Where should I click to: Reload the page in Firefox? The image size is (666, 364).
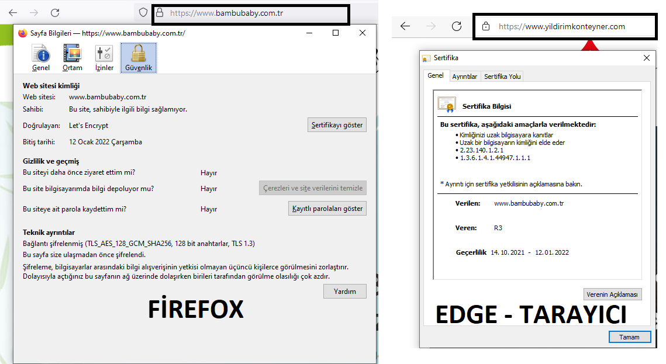pos(55,13)
